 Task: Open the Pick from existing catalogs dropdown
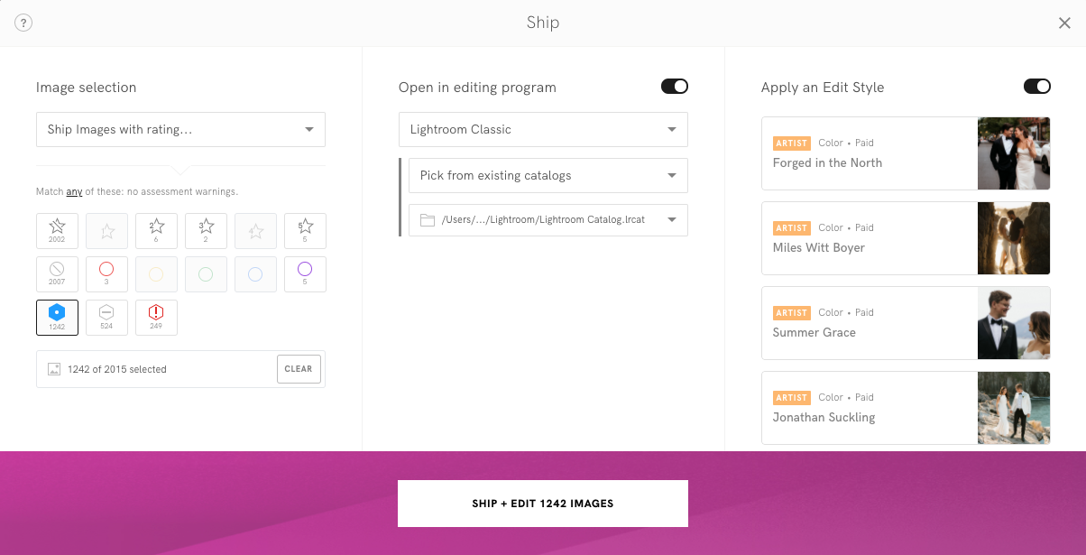[548, 175]
